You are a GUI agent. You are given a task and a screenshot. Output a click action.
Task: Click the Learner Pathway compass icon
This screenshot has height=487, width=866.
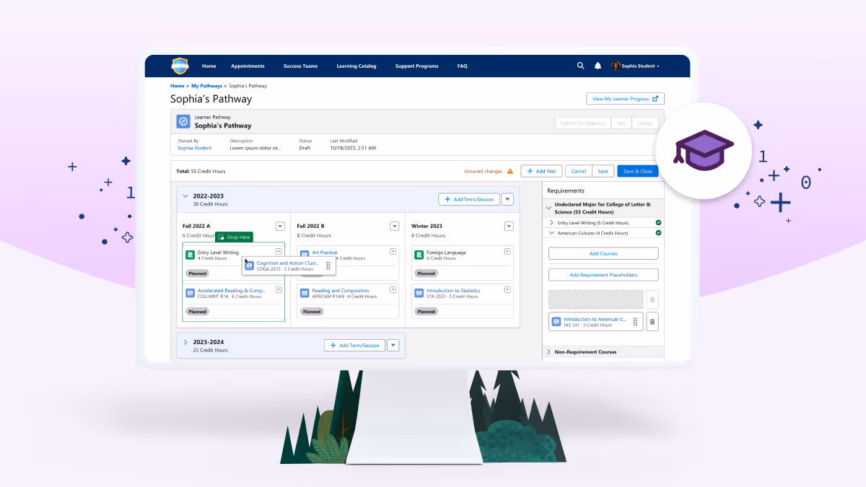point(183,121)
